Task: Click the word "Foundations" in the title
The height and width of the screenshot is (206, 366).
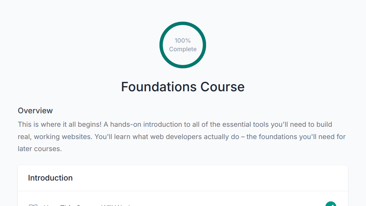Action: [159, 87]
